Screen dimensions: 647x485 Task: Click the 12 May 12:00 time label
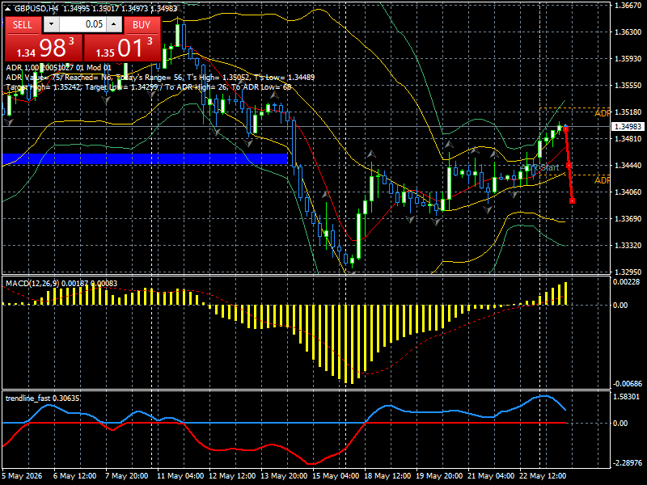point(232,476)
